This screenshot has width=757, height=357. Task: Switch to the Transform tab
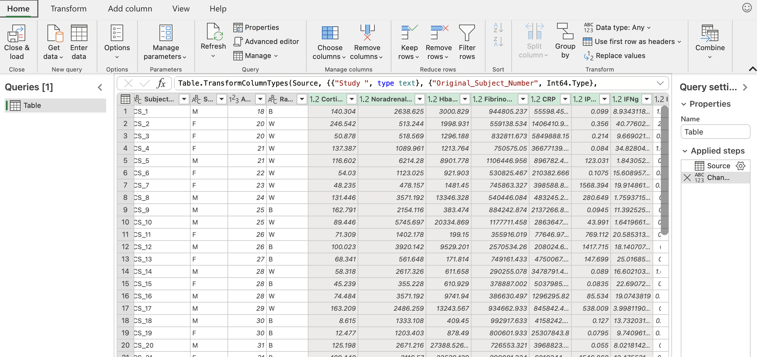pyautogui.click(x=69, y=8)
